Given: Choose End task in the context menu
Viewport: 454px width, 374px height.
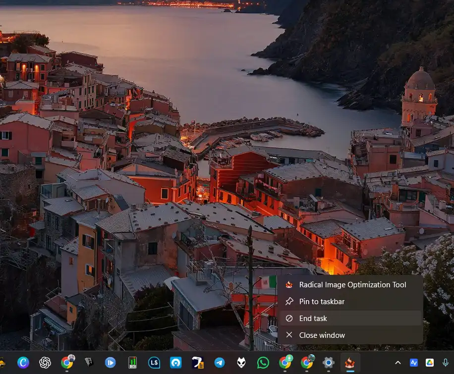Looking at the screenshot, I should [x=313, y=318].
